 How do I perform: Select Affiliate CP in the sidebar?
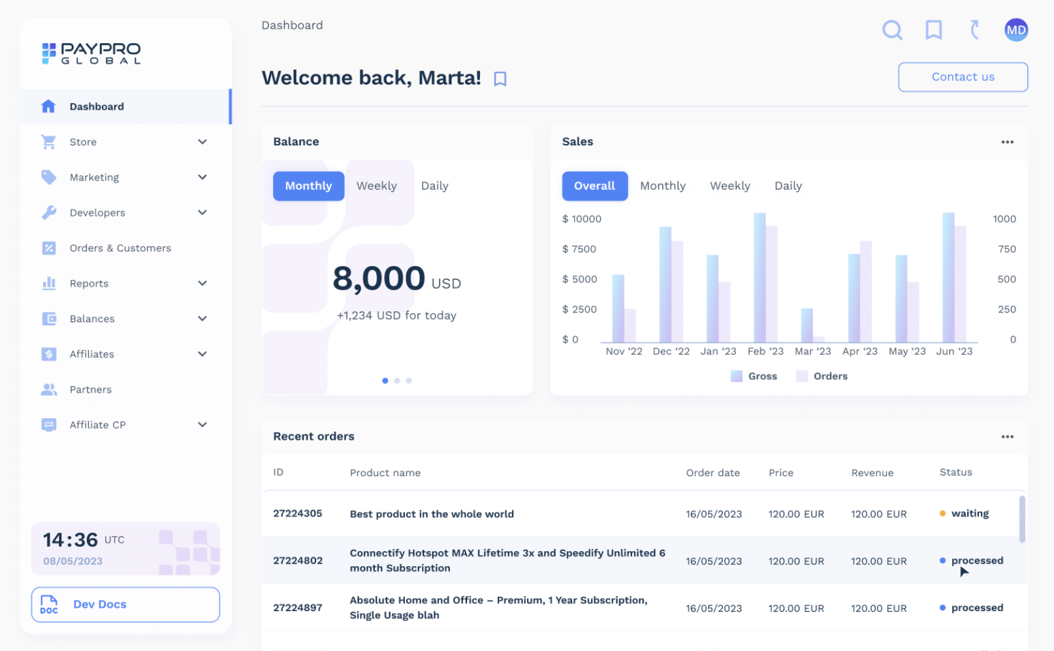point(98,425)
